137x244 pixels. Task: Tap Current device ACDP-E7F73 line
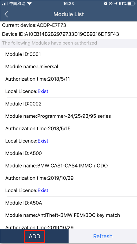click(34, 25)
